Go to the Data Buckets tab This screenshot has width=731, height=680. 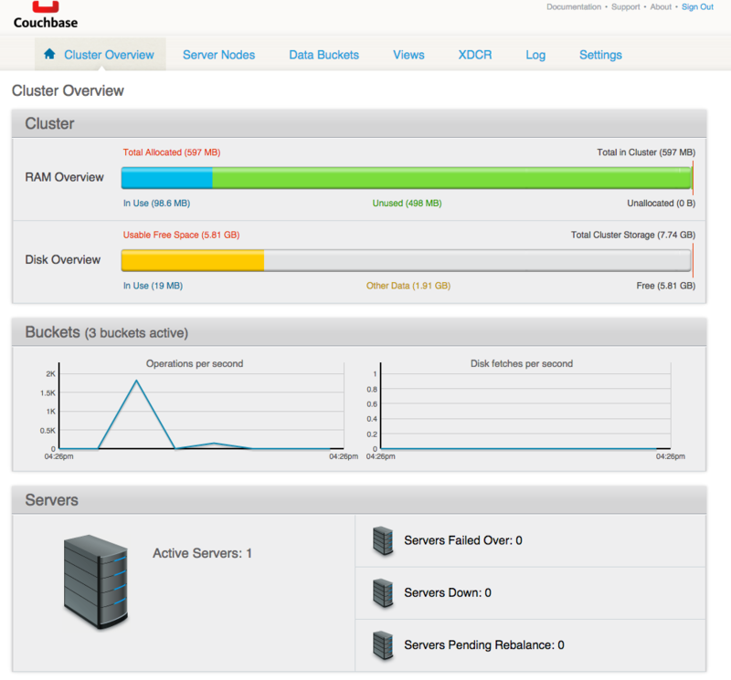pyautogui.click(x=324, y=55)
